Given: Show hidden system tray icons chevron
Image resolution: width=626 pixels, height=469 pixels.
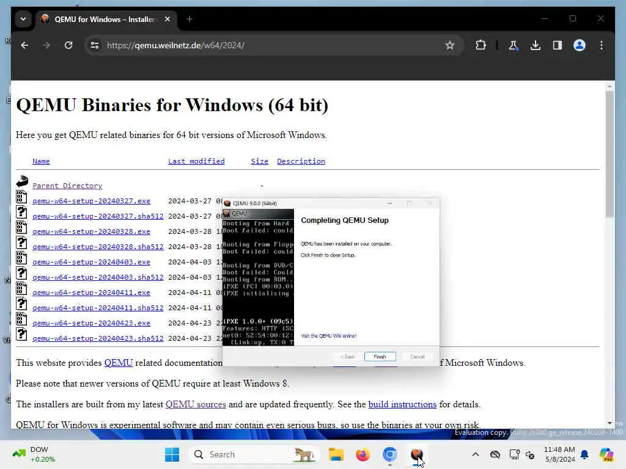Looking at the screenshot, I should click(x=475, y=454).
